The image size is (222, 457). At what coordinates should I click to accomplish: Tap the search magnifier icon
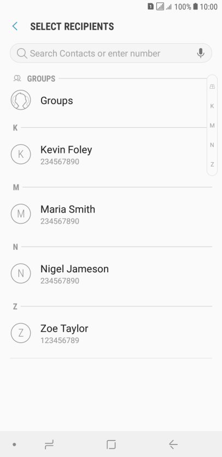[x=22, y=53]
